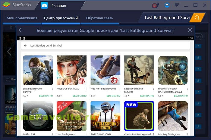Image resolution: width=211 pixels, height=140 pixels.
Task: Open RULES OF SURVIVAL app thumbnail
Action: 72,70
